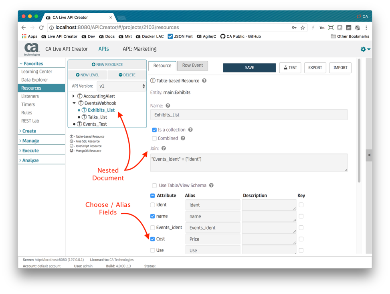Reload the page with refresh icon
390x294 pixels.
point(41,28)
